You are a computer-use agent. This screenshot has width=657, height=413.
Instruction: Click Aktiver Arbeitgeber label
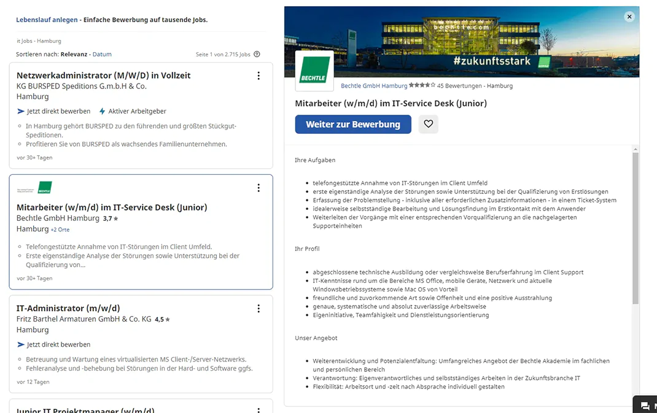click(x=133, y=111)
